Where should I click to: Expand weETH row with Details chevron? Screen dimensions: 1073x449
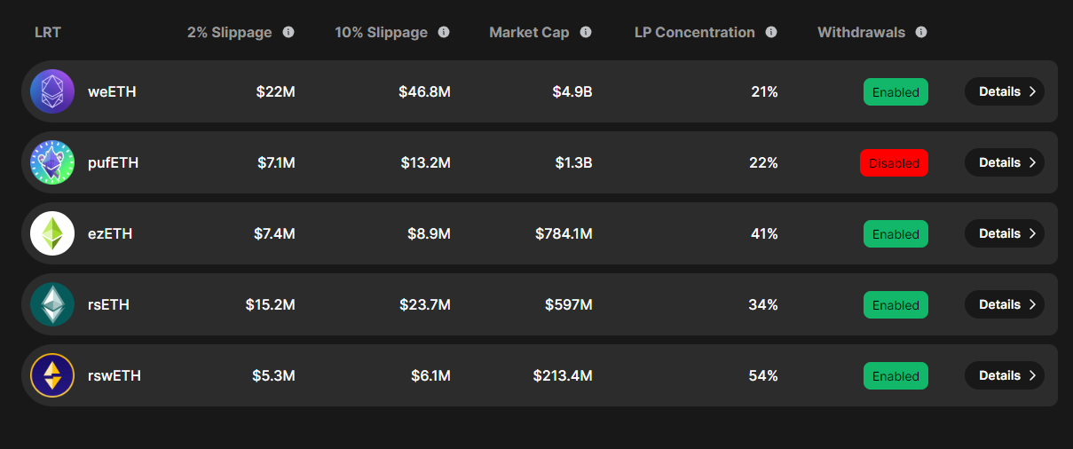point(1004,91)
